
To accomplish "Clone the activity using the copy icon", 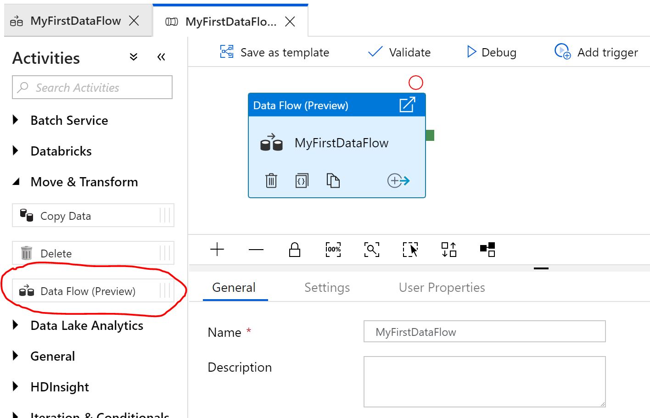I will 333,180.
